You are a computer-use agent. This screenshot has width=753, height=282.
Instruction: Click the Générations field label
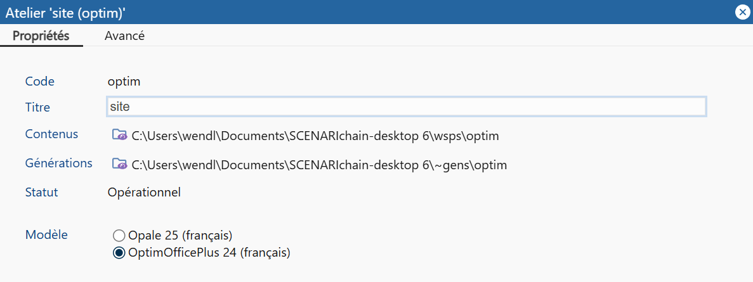pos(58,163)
